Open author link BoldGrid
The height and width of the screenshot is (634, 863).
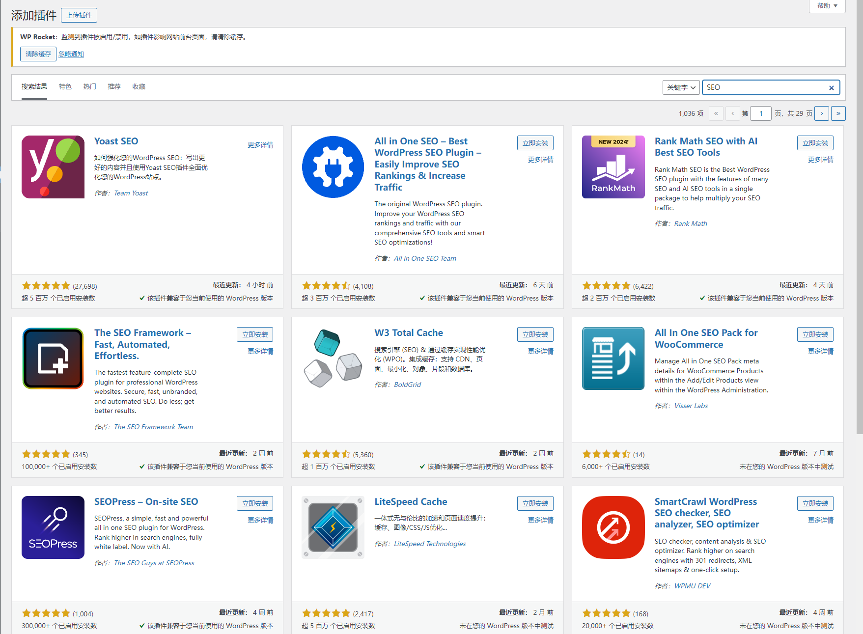click(407, 385)
